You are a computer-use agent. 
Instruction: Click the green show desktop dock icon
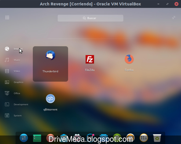coord(37,138)
